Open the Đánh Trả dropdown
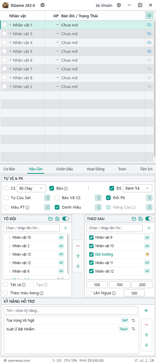The image size is (156, 364). [137, 188]
